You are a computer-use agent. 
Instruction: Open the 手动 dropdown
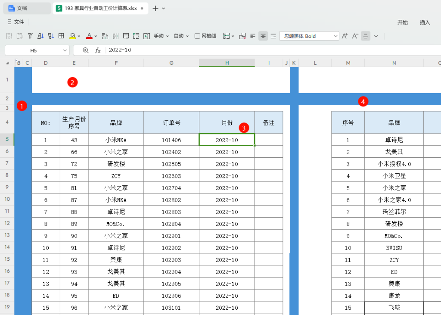click(161, 36)
